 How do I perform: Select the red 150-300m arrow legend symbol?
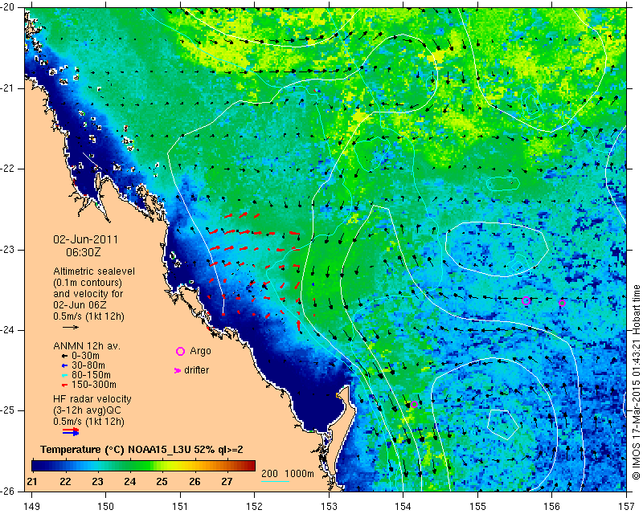pyautogui.click(x=64, y=385)
